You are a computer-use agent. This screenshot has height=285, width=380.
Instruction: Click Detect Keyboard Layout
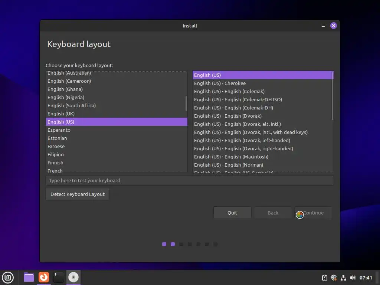point(78,194)
